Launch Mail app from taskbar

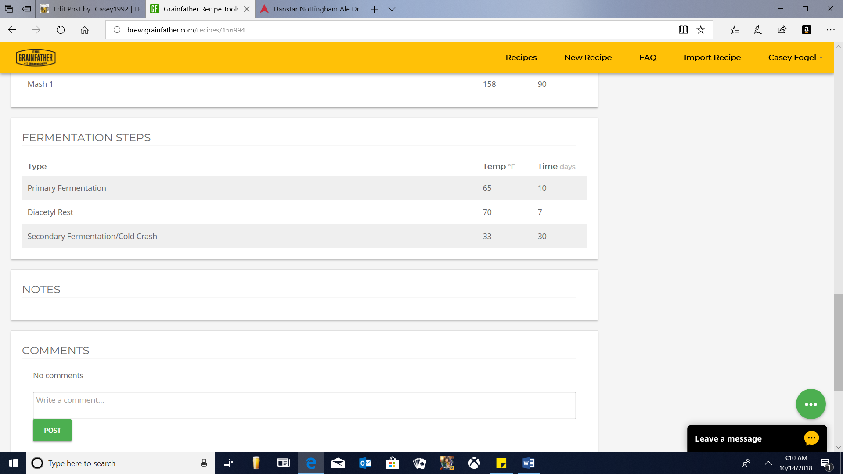tap(338, 463)
